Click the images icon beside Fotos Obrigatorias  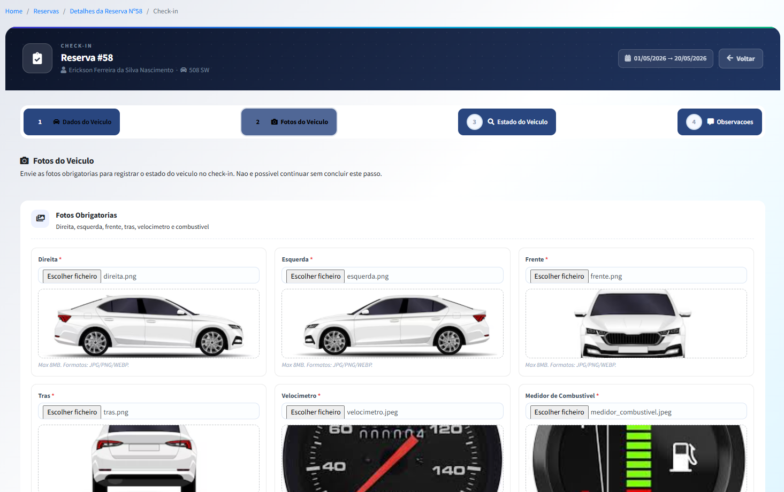41,218
